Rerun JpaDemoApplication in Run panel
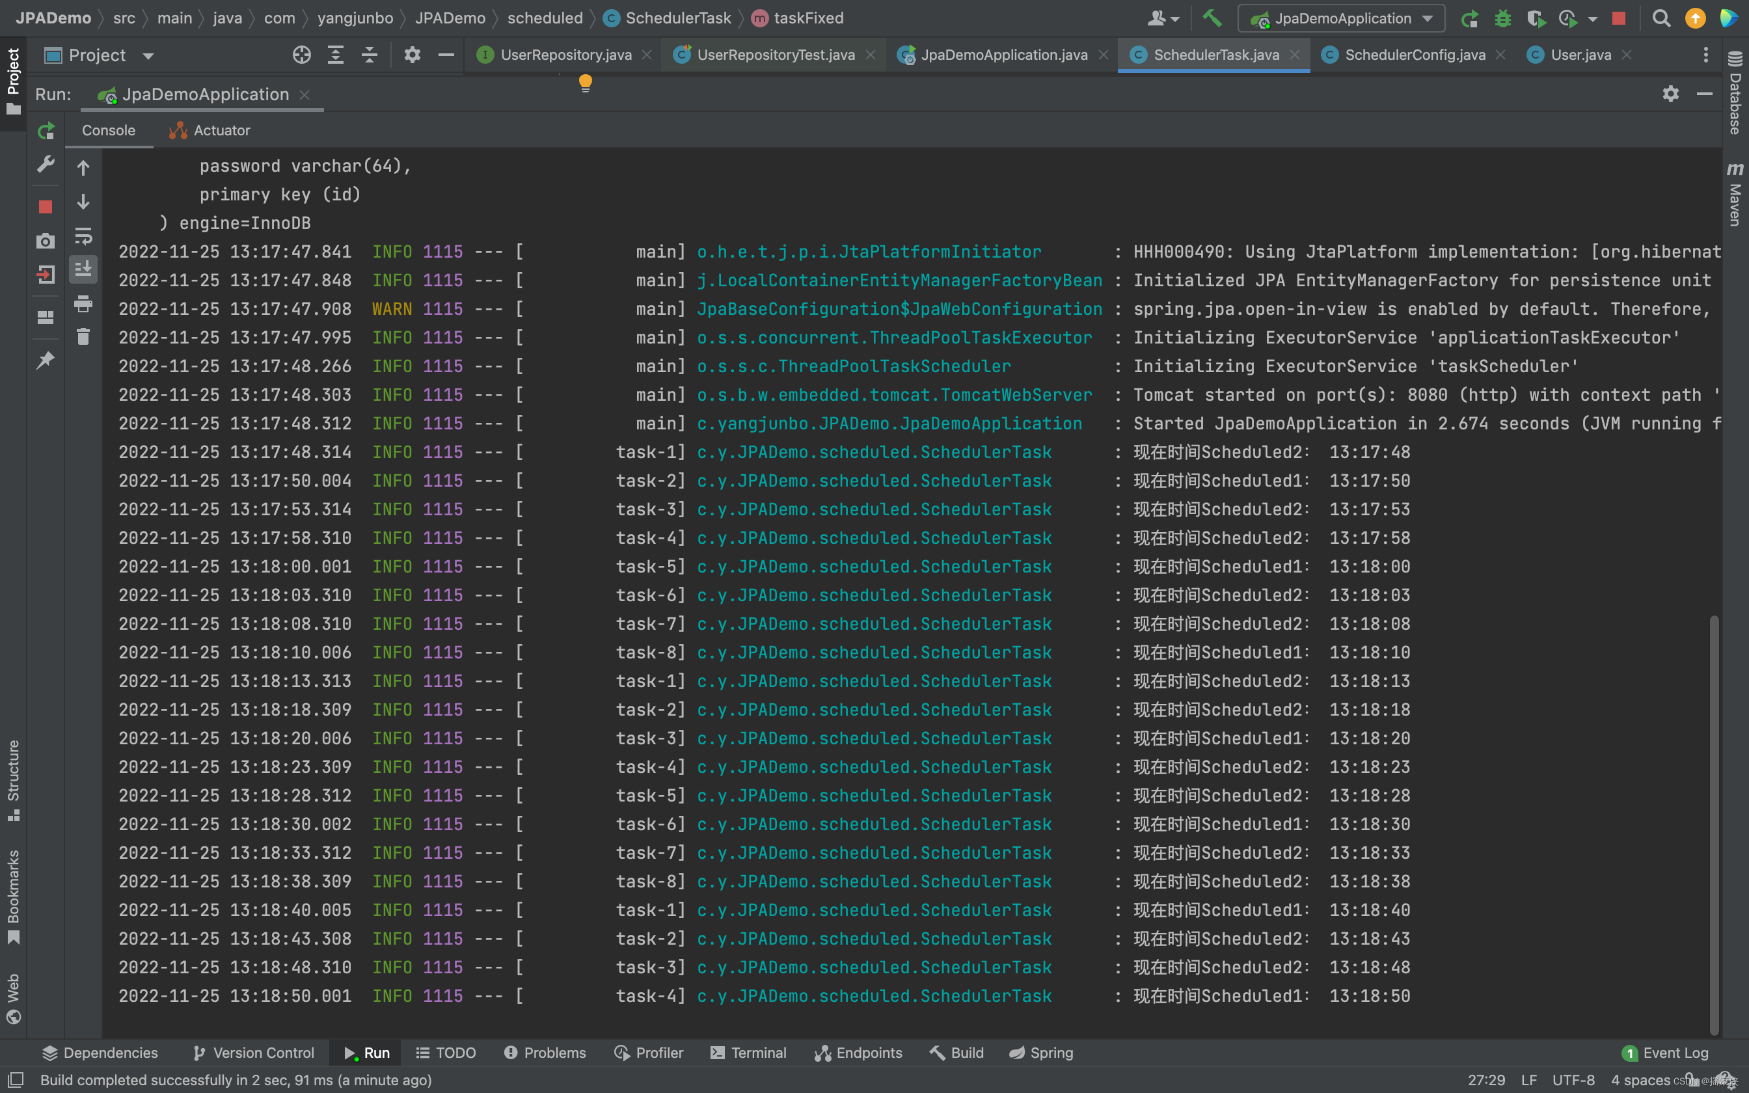Image resolution: width=1749 pixels, height=1093 pixels. (x=46, y=131)
